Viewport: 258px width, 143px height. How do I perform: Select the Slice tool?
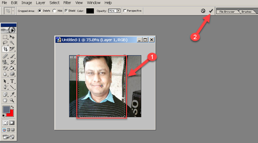12,49
